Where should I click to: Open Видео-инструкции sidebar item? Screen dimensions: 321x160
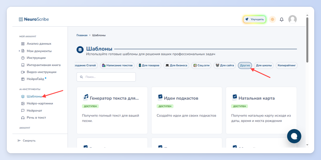coord(41,72)
